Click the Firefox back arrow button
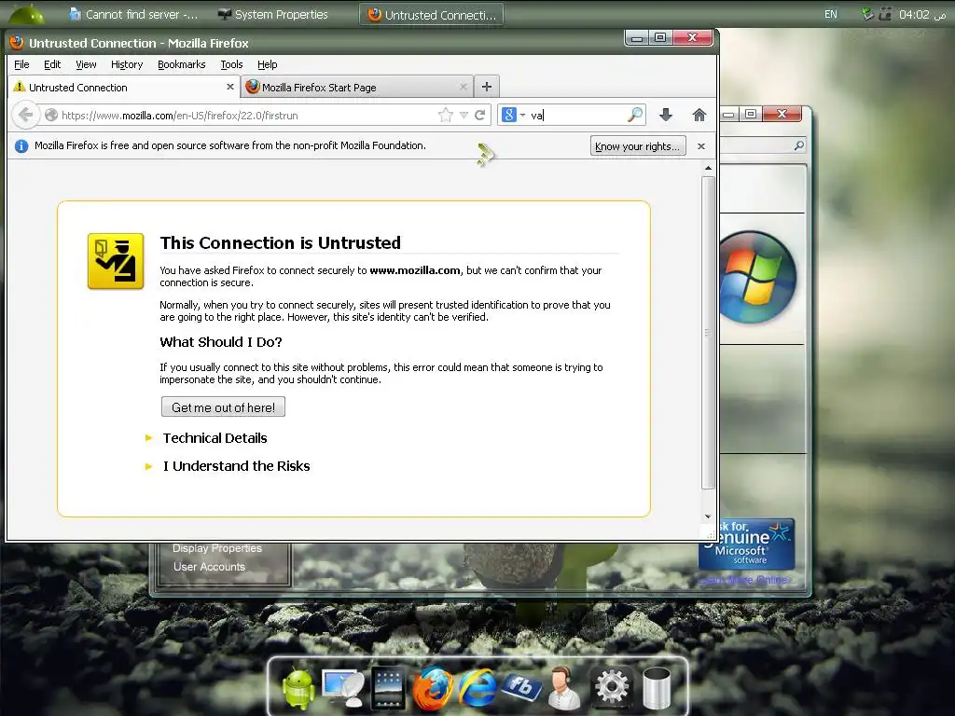The image size is (955, 716). pyautogui.click(x=25, y=115)
